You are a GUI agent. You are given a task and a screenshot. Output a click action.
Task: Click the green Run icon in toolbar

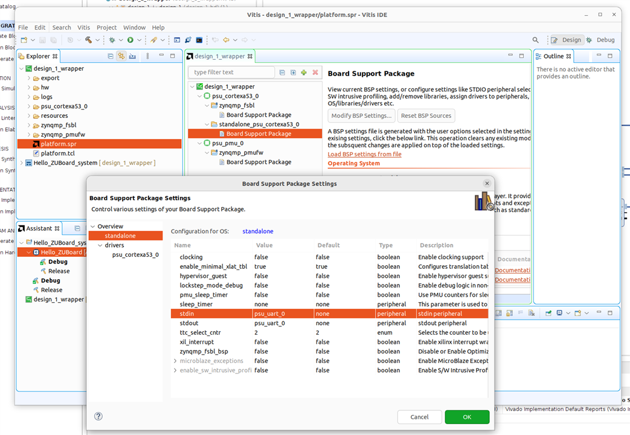(130, 40)
